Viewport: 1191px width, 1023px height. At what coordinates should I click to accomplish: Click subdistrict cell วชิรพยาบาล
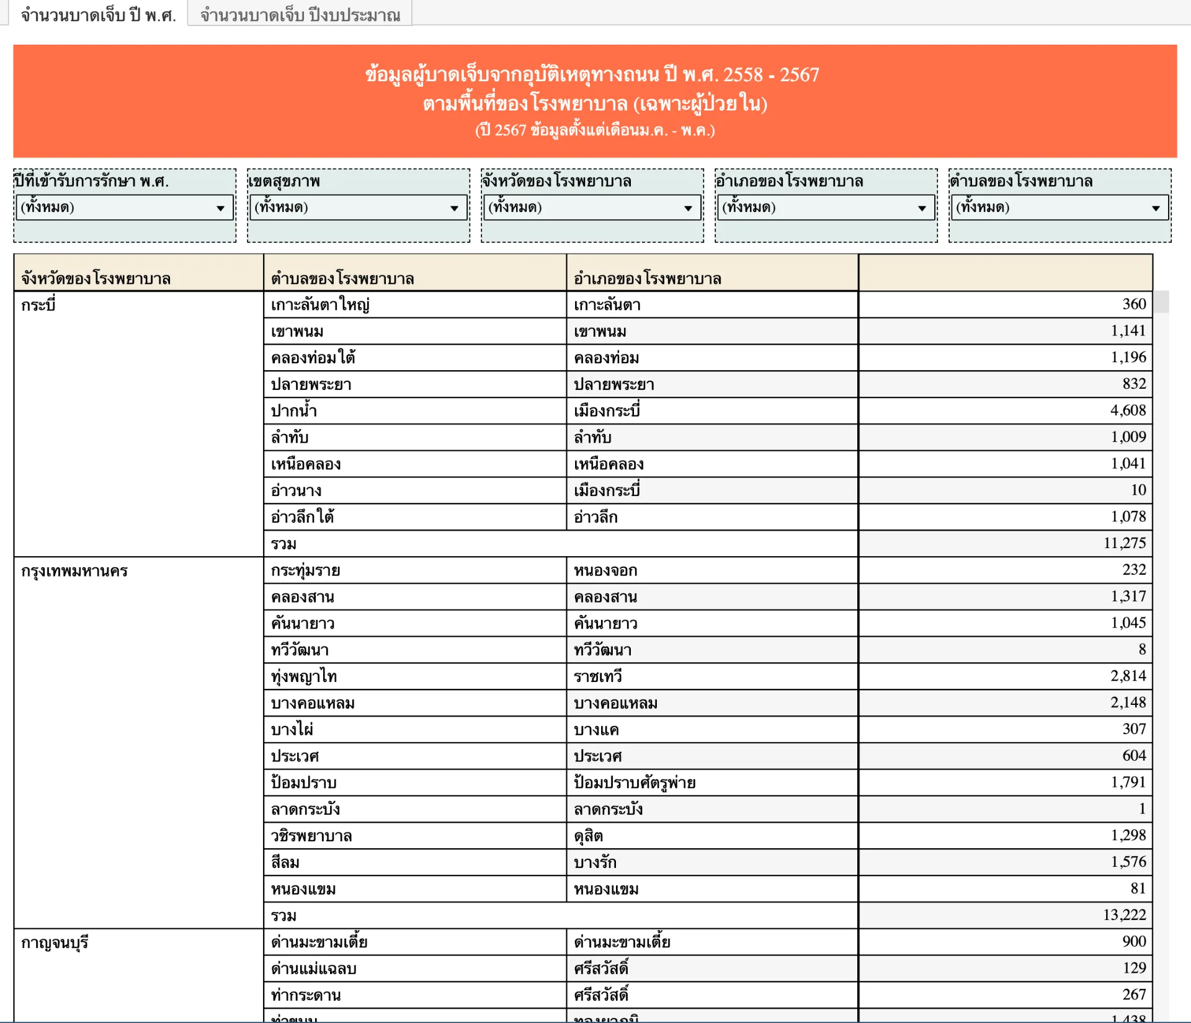point(415,836)
